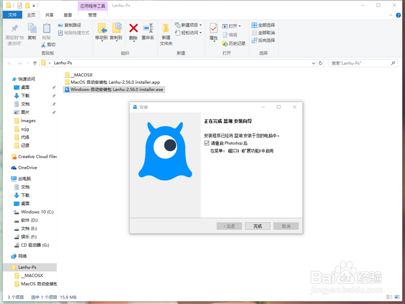Click the Up one level arrow
Image resolution: width=405 pixels, height=304 pixels.
pyautogui.click(x=35, y=63)
